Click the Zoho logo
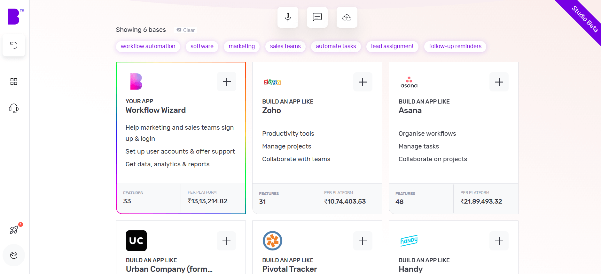 tap(272, 82)
